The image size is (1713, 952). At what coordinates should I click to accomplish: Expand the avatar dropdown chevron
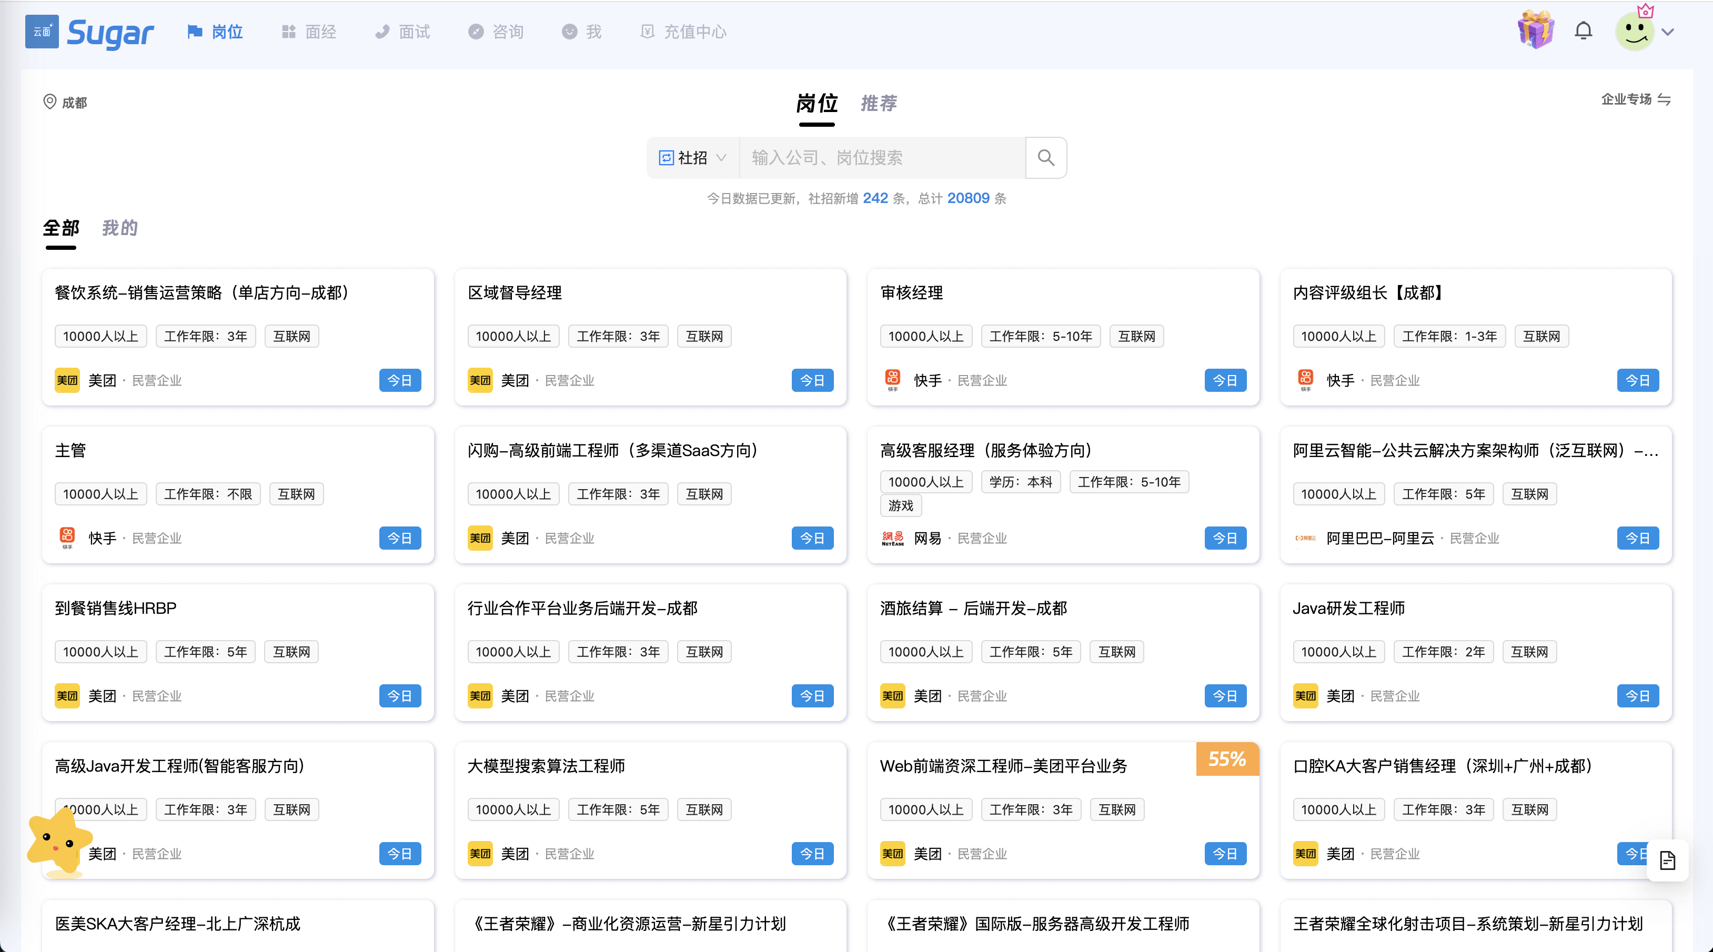click(1667, 32)
